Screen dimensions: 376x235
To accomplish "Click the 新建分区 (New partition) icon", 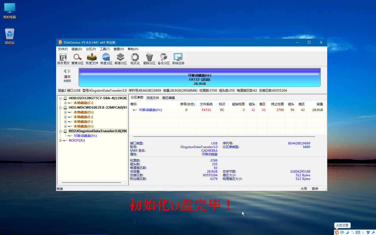I will click(121, 59).
